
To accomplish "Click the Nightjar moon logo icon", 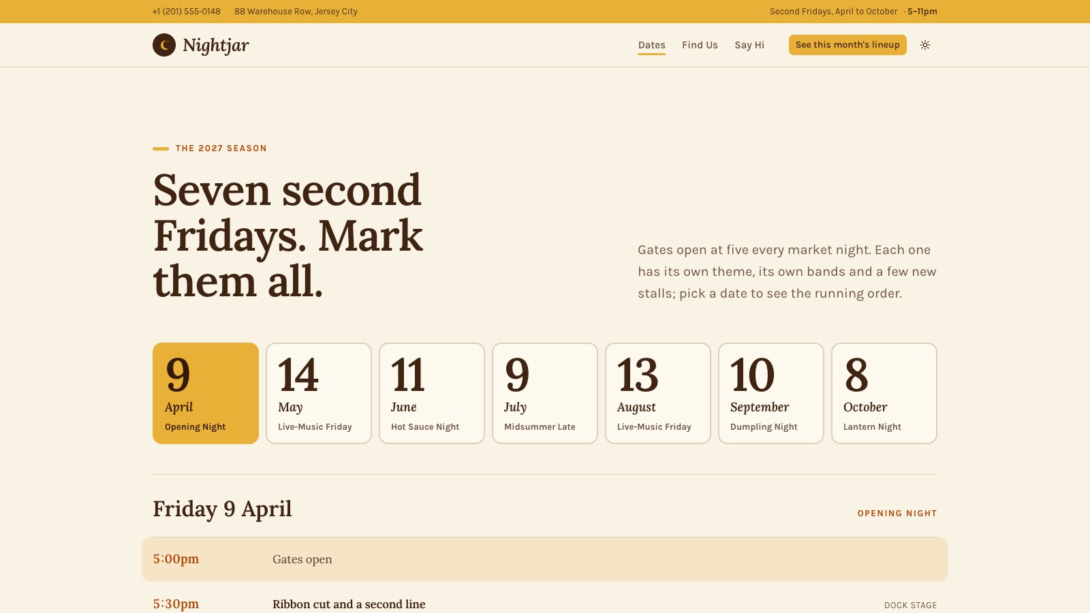I will pos(164,45).
